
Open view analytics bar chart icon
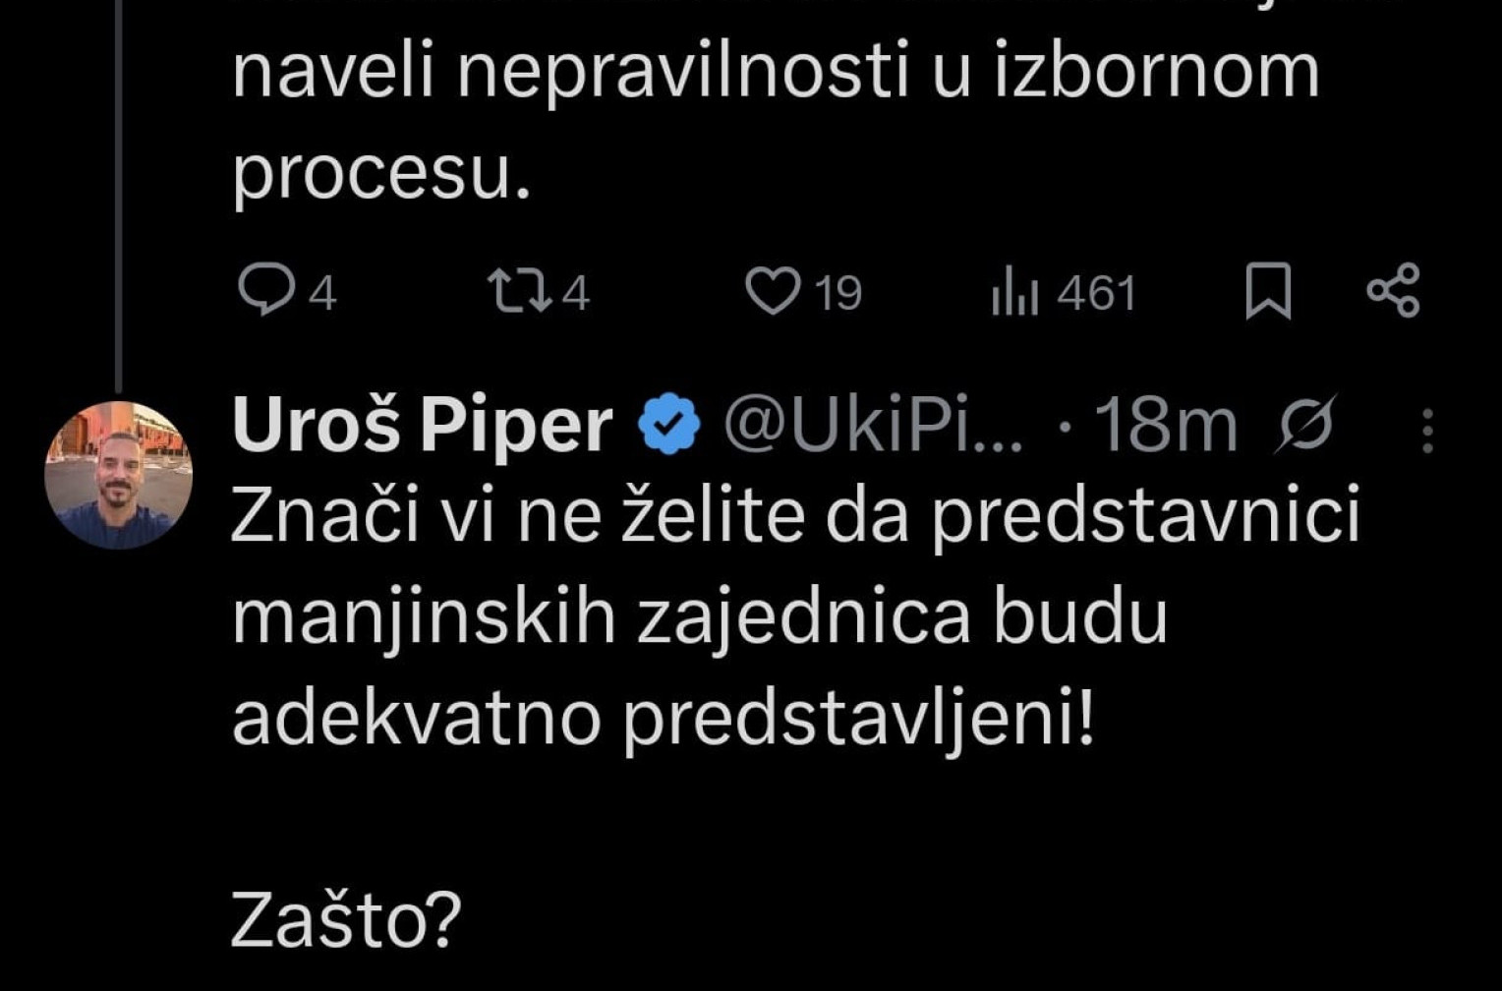click(x=1014, y=294)
